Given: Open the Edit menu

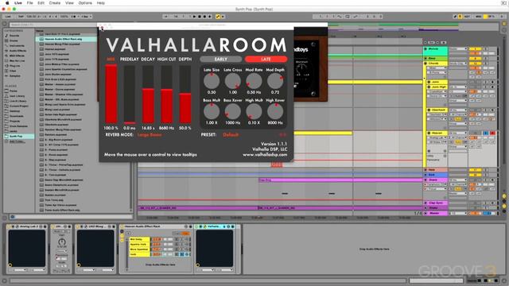Looking at the screenshot, I should 41,3.
